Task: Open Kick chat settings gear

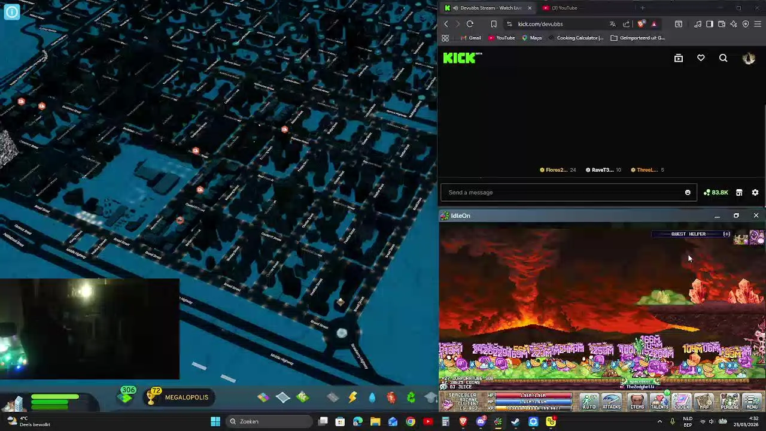Action: click(755, 192)
